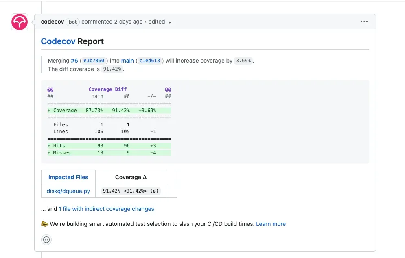Open the Codecov link in report heading

[58, 41]
